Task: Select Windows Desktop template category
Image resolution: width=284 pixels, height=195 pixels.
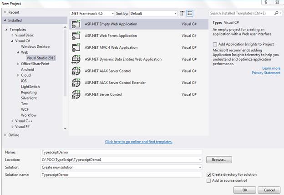Action: point(35,46)
